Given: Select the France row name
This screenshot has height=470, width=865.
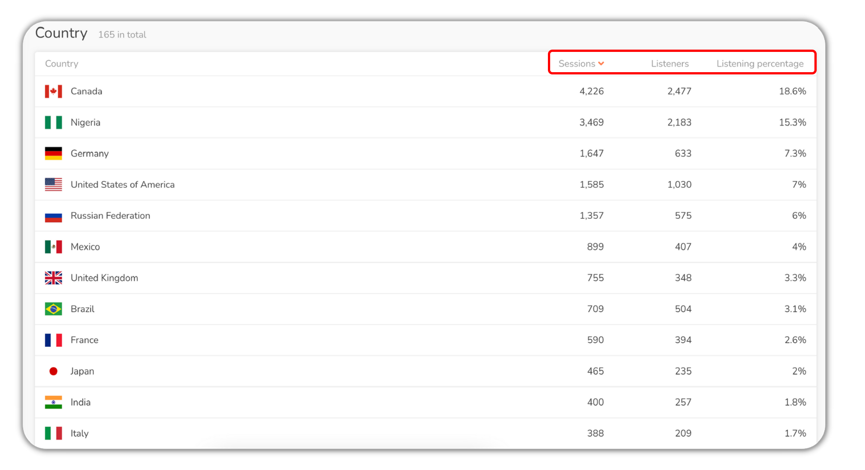Looking at the screenshot, I should [x=84, y=340].
